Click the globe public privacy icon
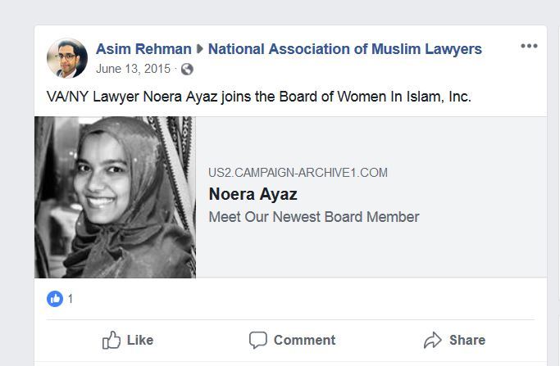This screenshot has width=560, height=366. (x=187, y=69)
